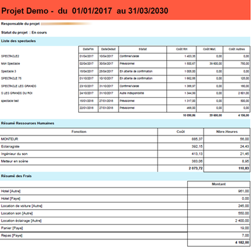The height and width of the screenshot is (247, 252).
Task: Click the total cost 2 073,72
Action: pyautogui.click(x=181, y=168)
